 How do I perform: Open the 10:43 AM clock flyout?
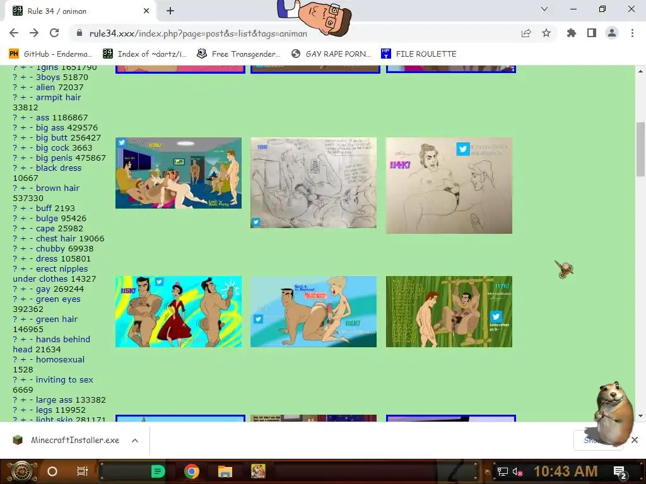point(566,471)
